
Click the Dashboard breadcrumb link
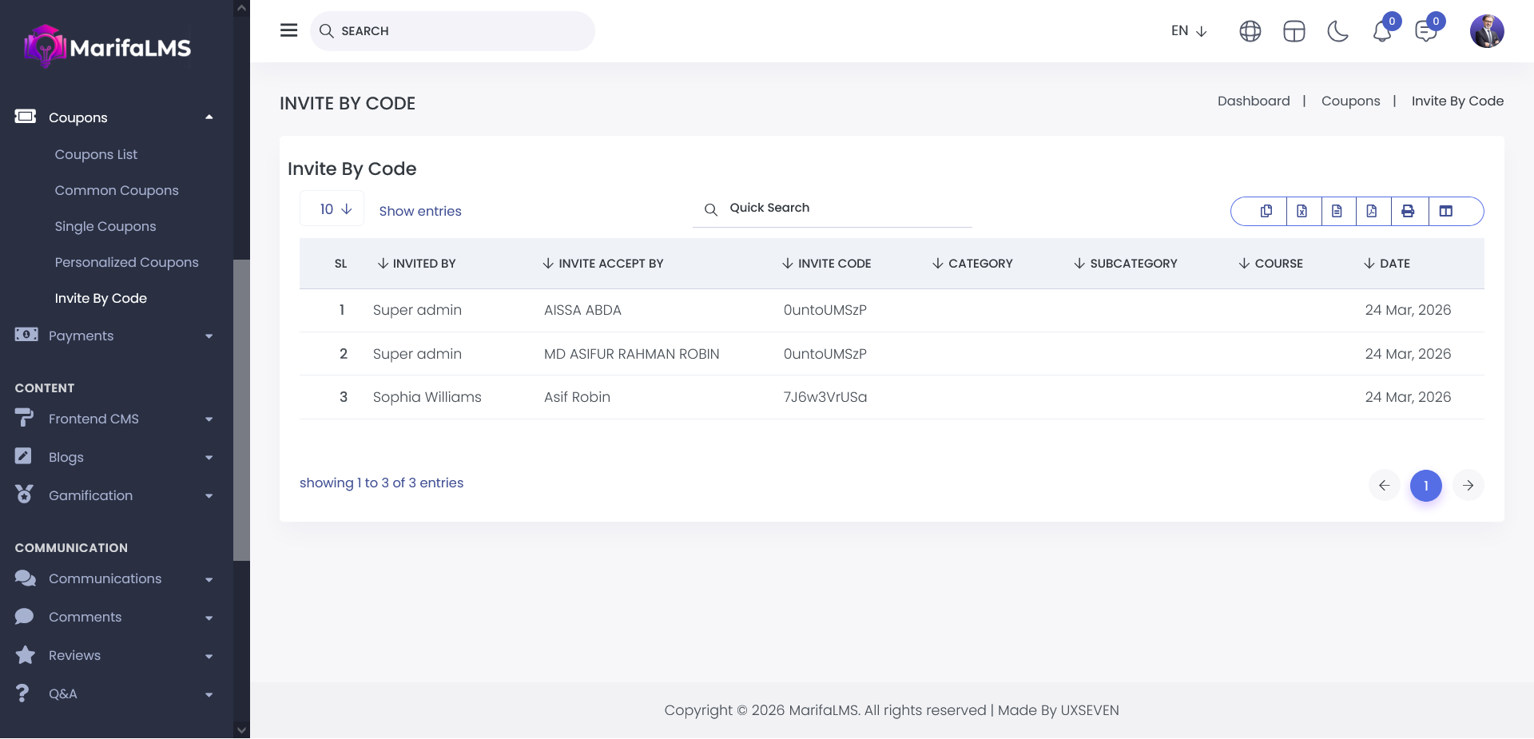point(1253,101)
